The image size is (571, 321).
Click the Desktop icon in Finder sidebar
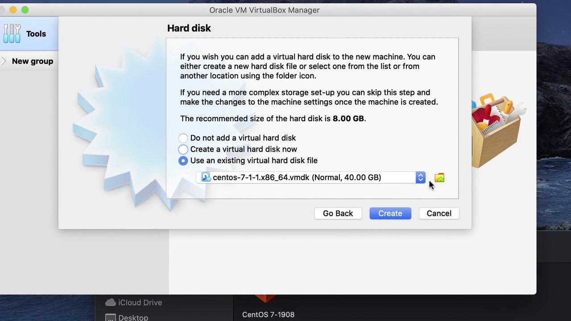click(110, 317)
